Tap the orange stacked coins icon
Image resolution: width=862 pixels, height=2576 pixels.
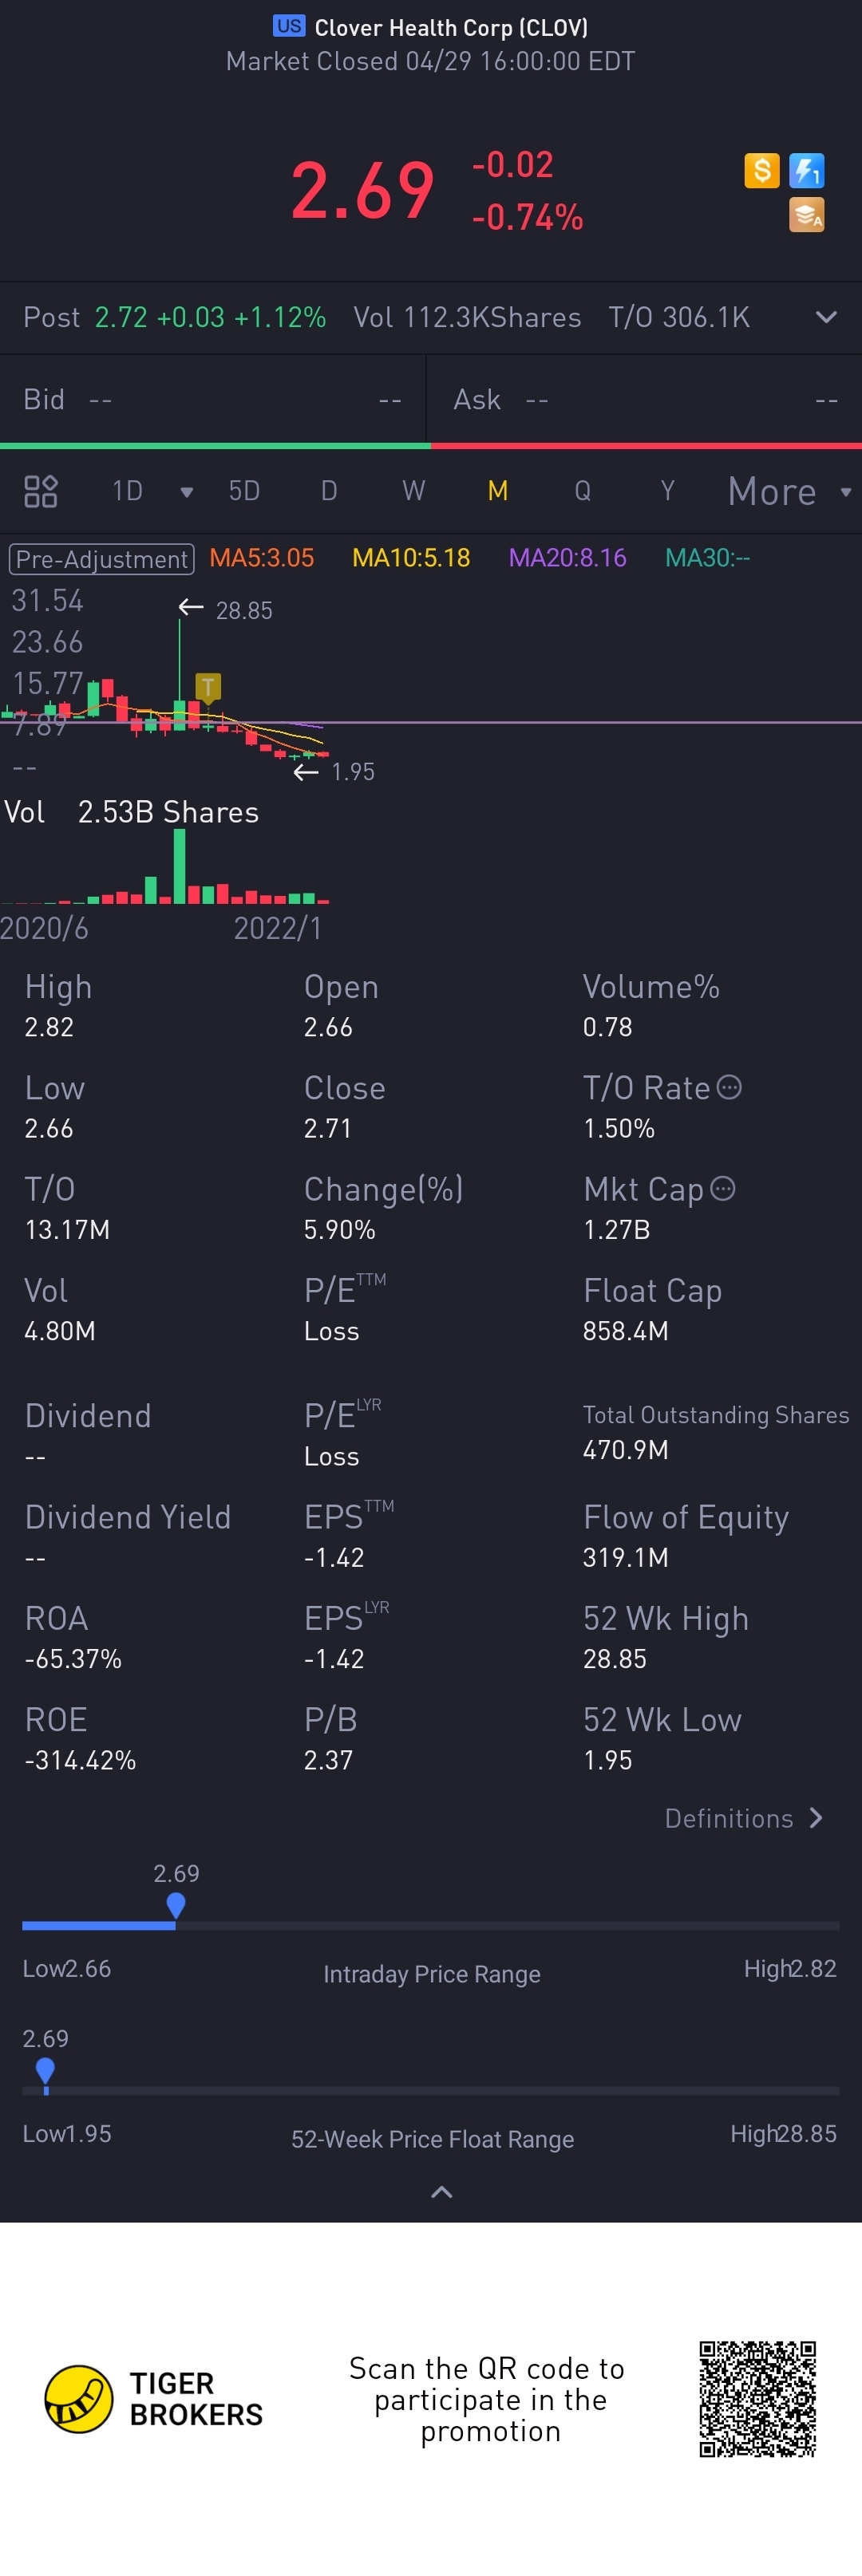point(806,215)
